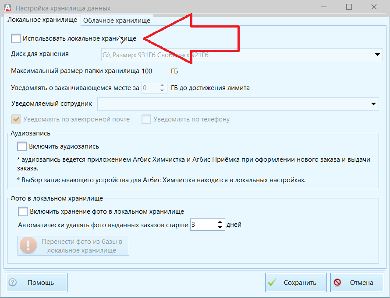Enable photo storage in local storage checkbox
Screen dimensions: 390x298
pyautogui.click(x=23, y=211)
